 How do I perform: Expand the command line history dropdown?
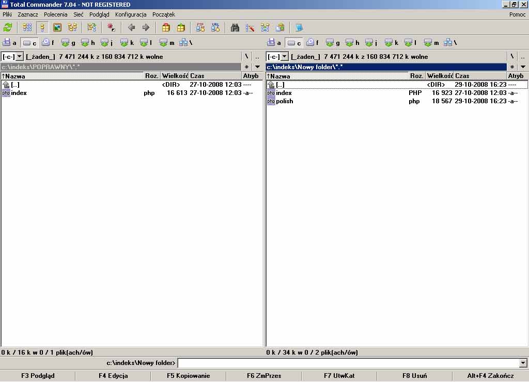523,363
